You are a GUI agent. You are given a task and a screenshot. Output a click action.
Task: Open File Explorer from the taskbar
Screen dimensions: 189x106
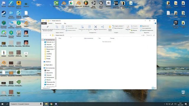[x=46, y=104]
